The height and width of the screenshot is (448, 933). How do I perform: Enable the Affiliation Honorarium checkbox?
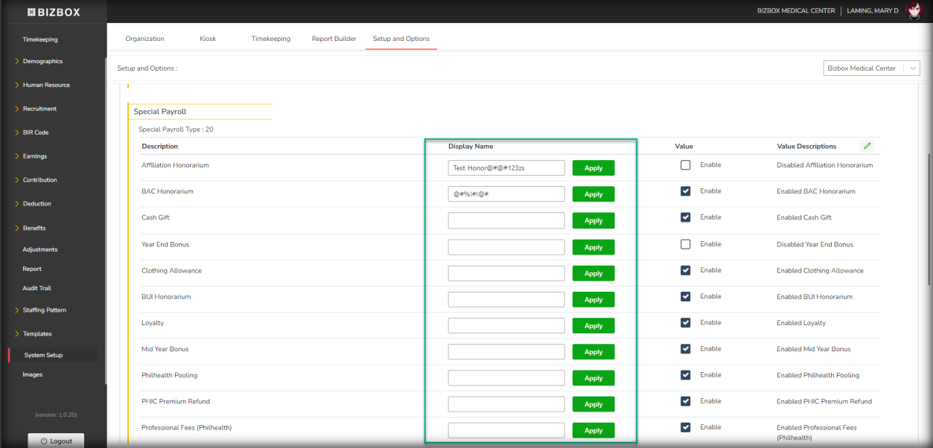[x=686, y=165]
